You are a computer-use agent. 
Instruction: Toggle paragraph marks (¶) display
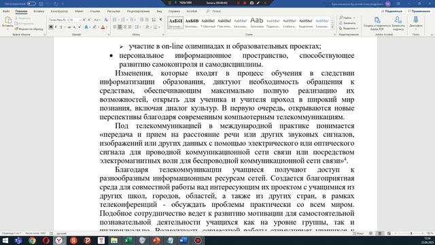161,20
